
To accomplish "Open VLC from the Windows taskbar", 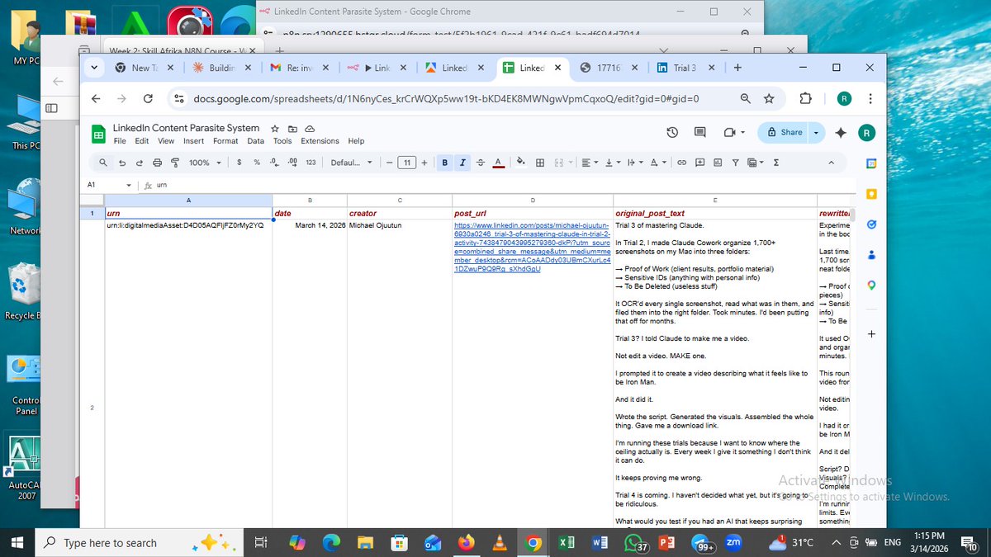I will tap(500, 543).
